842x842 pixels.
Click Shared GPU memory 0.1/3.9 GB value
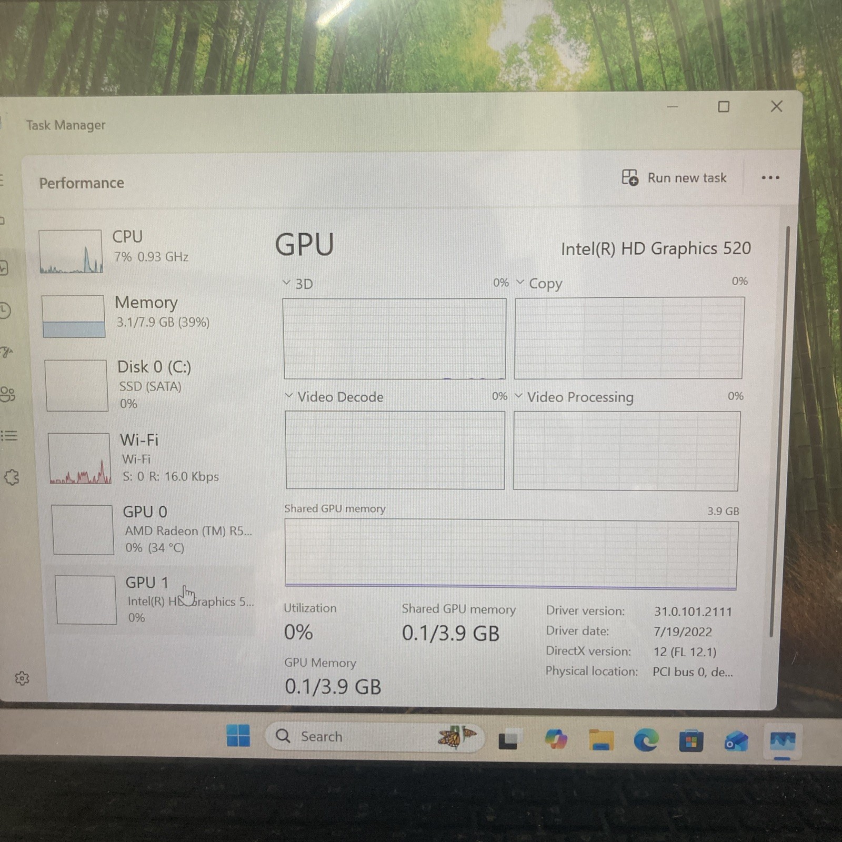450,633
